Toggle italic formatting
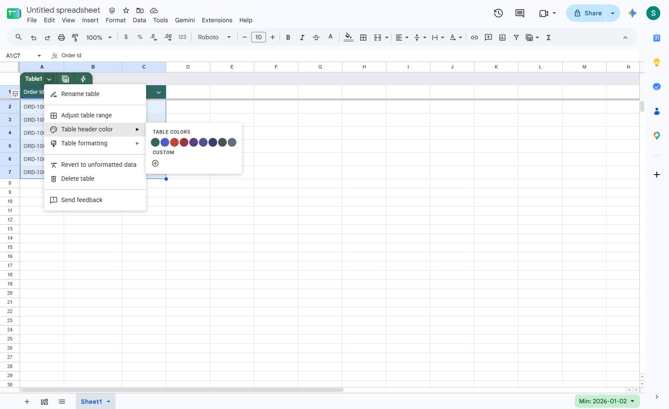This screenshot has width=669, height=409. (302, 38)
